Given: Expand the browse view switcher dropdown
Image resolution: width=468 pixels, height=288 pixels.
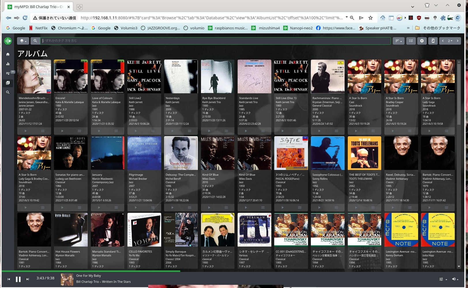Looking at the screenshot, I should (23, 41).
